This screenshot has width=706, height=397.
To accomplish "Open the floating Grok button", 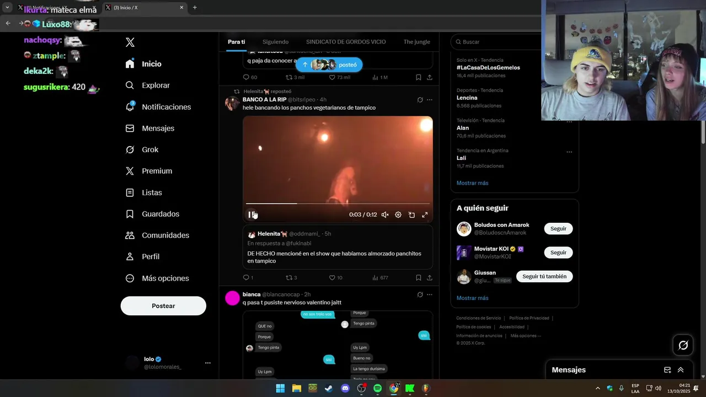I will (683, 345).
